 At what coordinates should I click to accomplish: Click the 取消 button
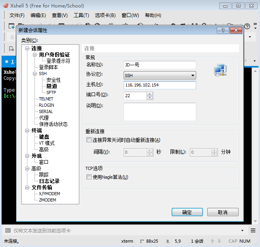[x=223, y=212]
